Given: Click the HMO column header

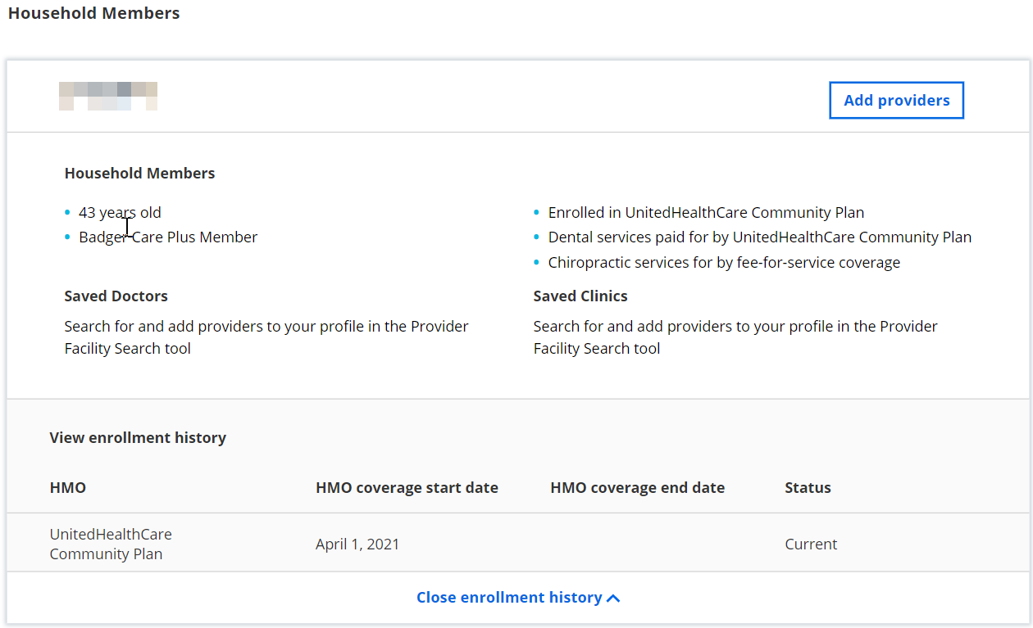Looking at the screenshot, I should pos(68,488).
